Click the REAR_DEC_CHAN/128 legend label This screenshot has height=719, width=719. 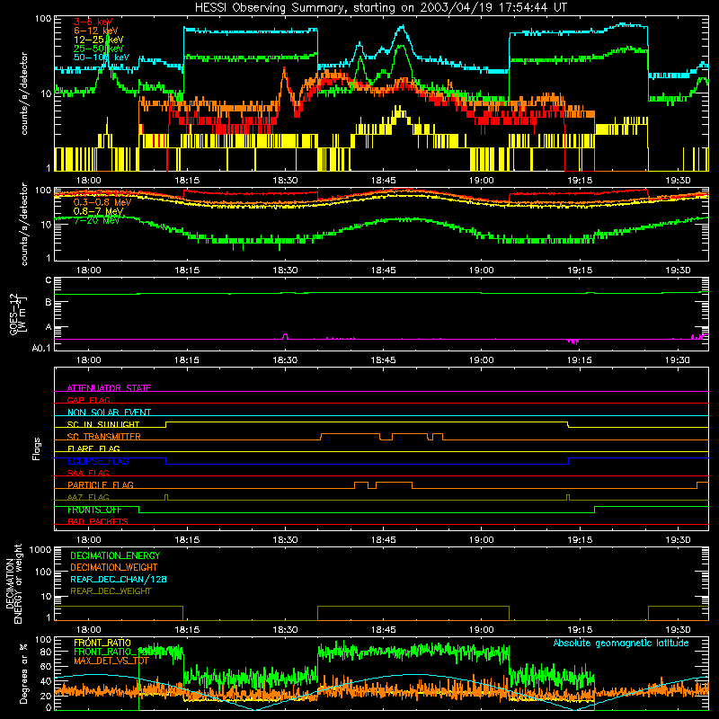pyautogui.click(x=119, y=580)
